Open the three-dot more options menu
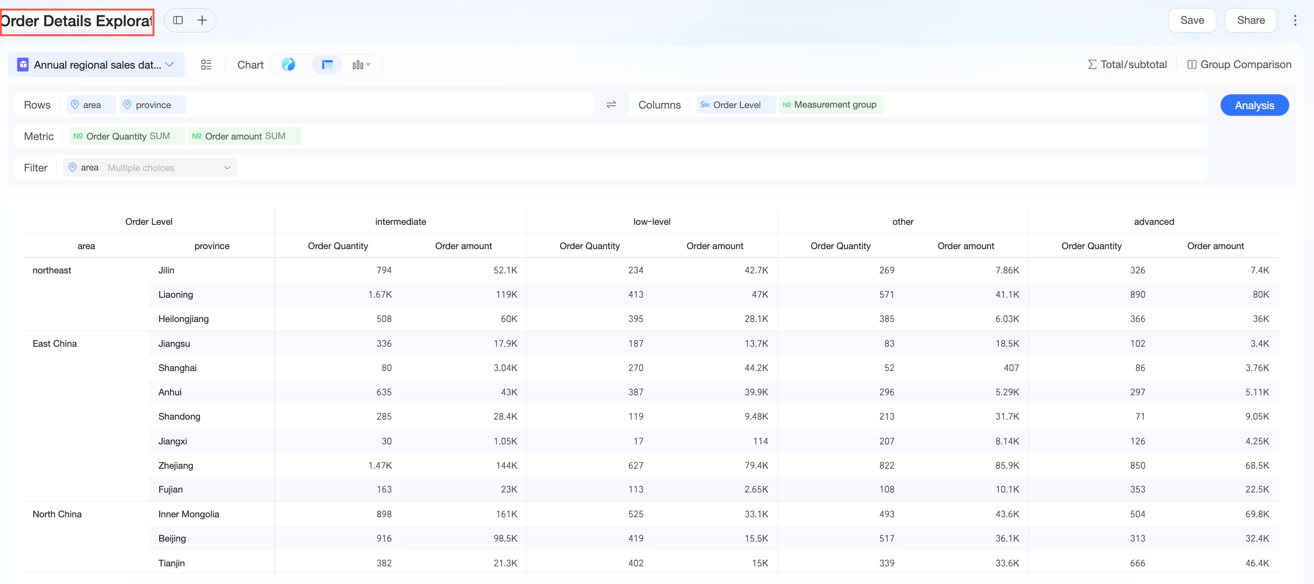 tap(1295, 20)
